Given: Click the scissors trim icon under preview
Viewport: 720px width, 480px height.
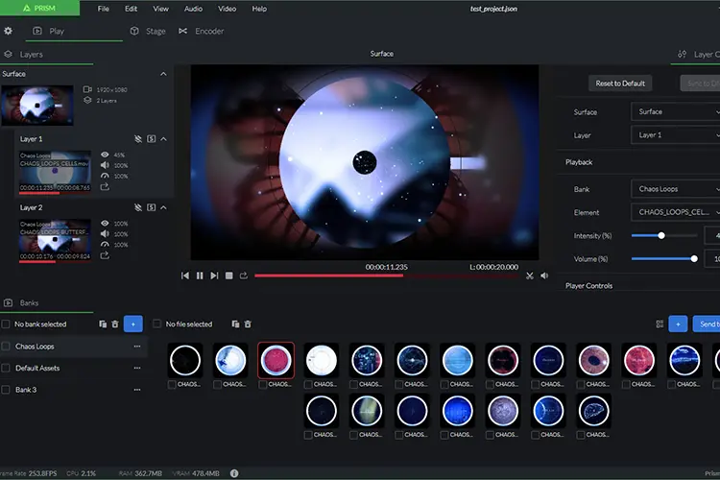Looking at the screenshot, I should (x=529, y=276).
